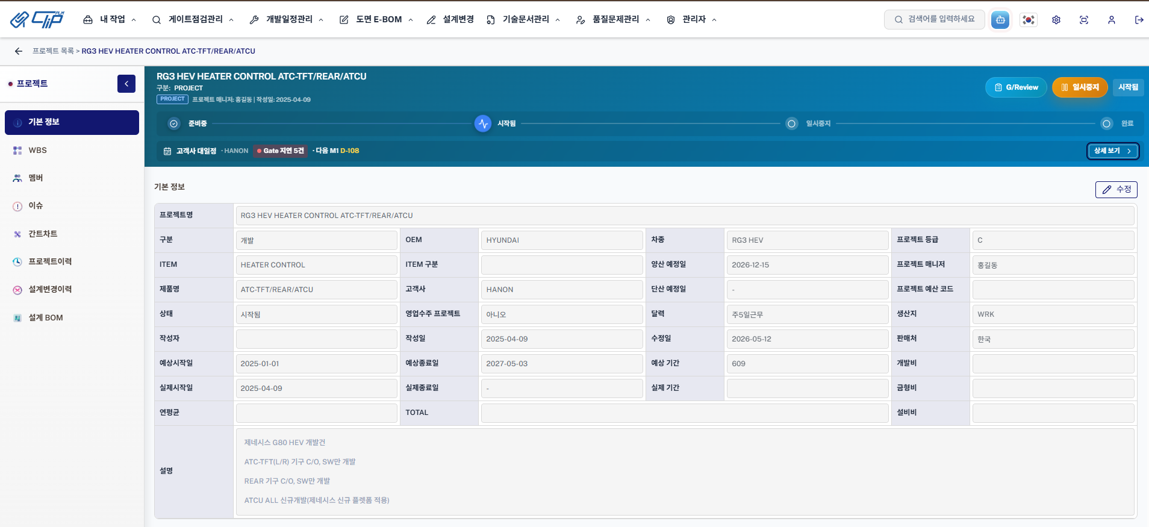Click the 양산 예정일 2026-12-15 field

tap(808, 265)
